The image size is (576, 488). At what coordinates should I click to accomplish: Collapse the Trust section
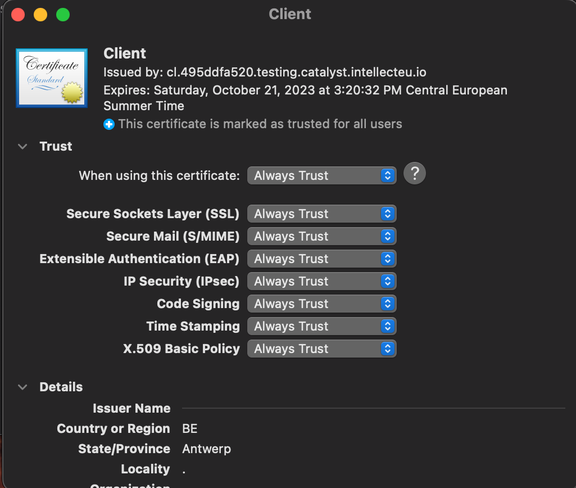pyautogui.click(x=22, y=146)
